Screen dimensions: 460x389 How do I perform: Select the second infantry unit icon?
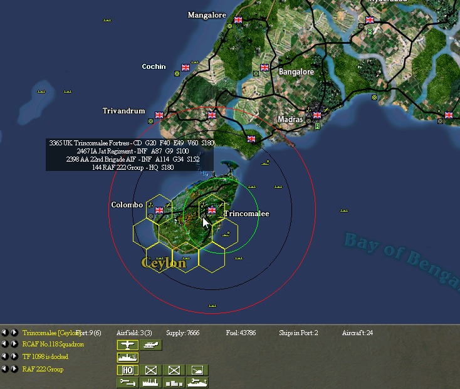click(x=174, y=370)
